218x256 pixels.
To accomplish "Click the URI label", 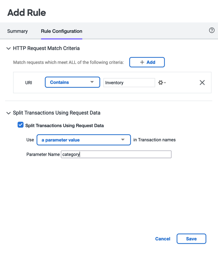I will coord(28,82).
